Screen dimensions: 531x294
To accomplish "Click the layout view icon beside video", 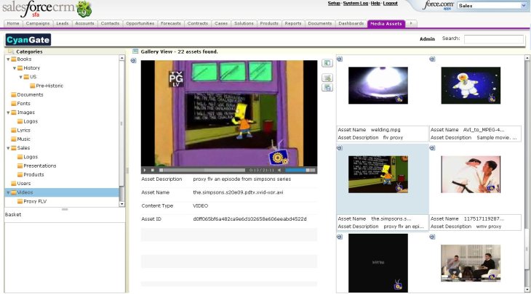I will pos(327,63).
